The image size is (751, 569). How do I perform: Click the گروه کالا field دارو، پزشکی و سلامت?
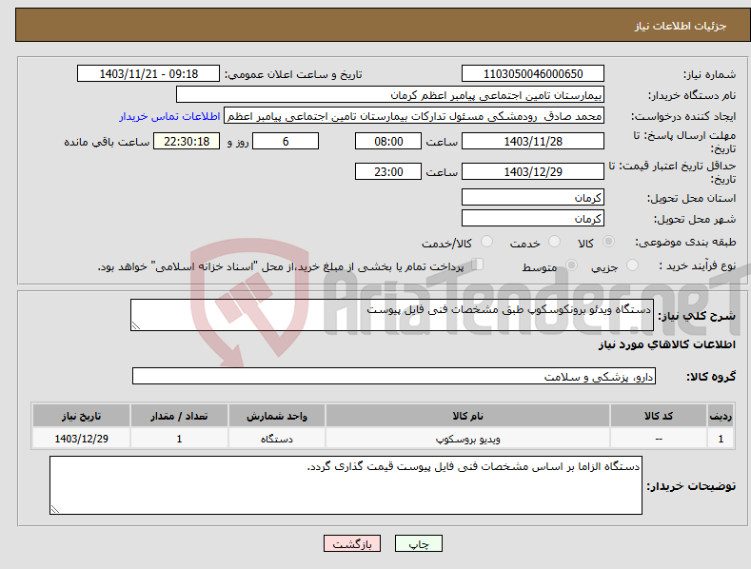coord(394,376)
